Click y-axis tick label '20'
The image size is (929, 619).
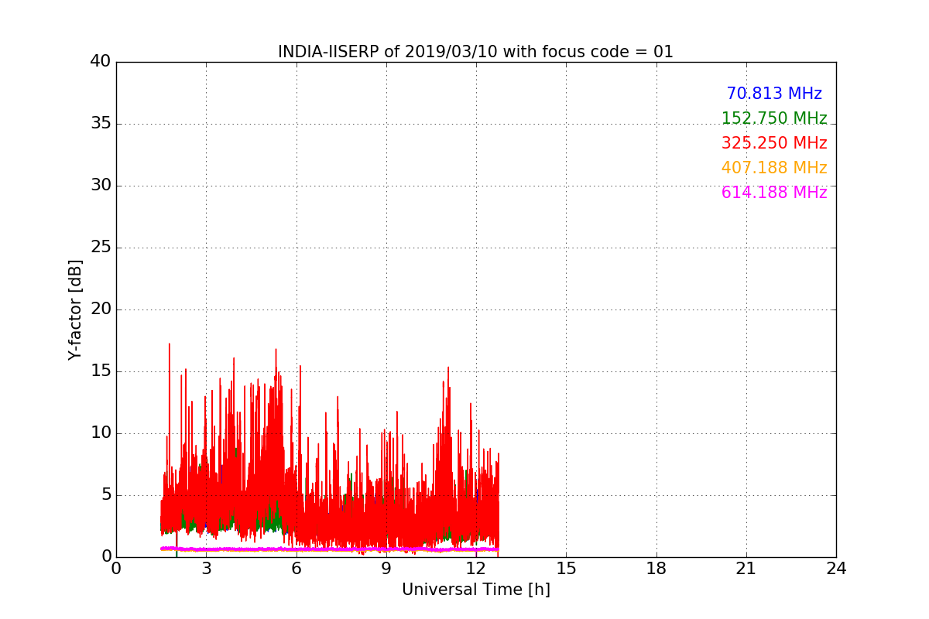(x=101, y=309)
